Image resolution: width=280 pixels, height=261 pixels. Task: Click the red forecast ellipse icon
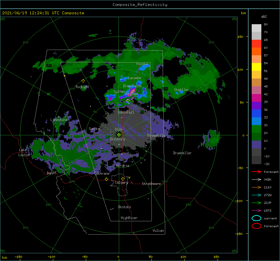point(256,226)
